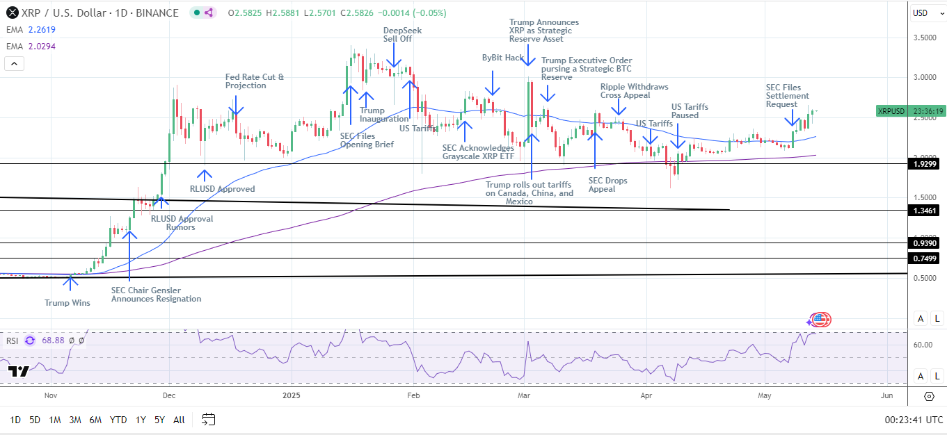Click 'SEC Acknowledges Grayscale XRP ETF' annotation
The width and height of the screenshot is (947, 435).
pos(479,152)
